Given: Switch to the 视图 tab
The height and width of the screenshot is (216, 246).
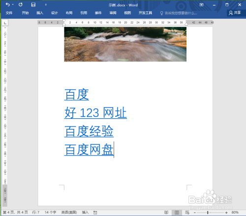Looking at the screenshot, I should point(127,13).
